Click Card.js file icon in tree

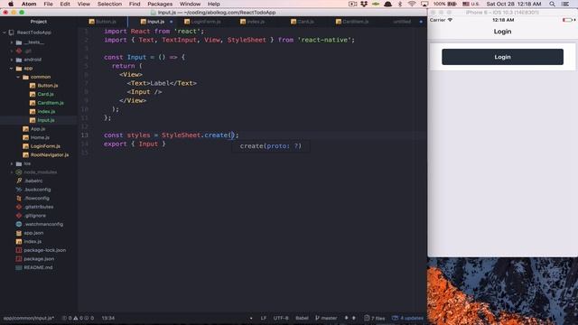click(33, 94)
